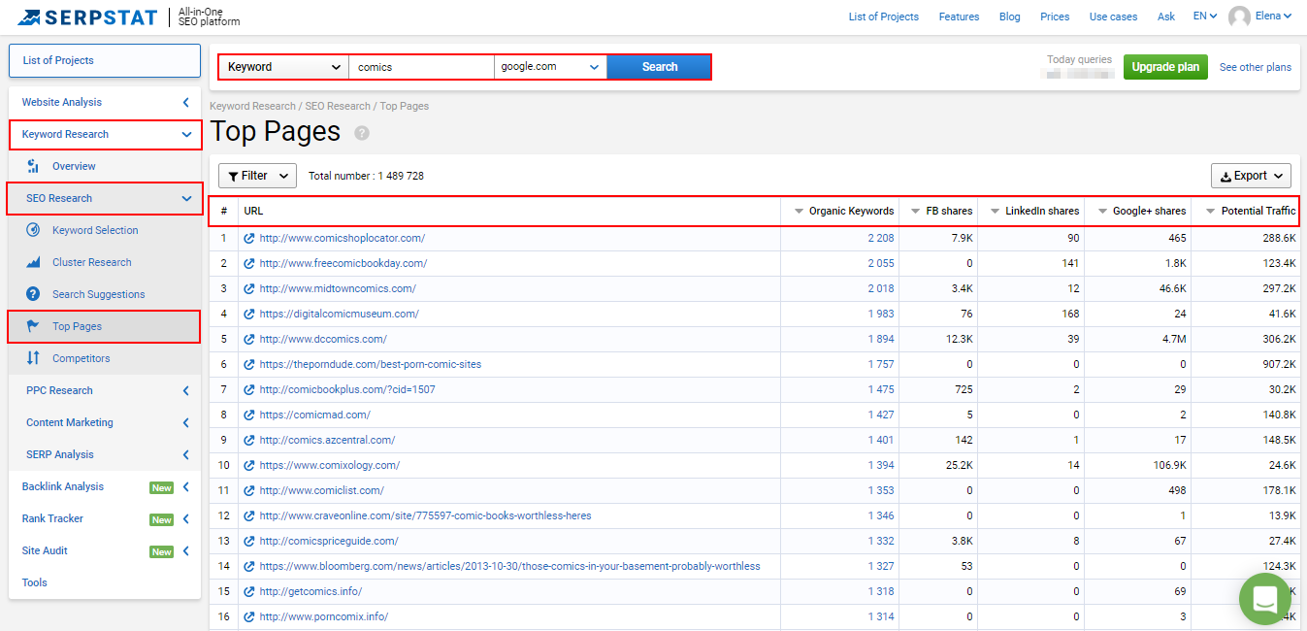The image size is (1307, 631).
Task: Click the blue Search button
Action: (x=659, y=67)
